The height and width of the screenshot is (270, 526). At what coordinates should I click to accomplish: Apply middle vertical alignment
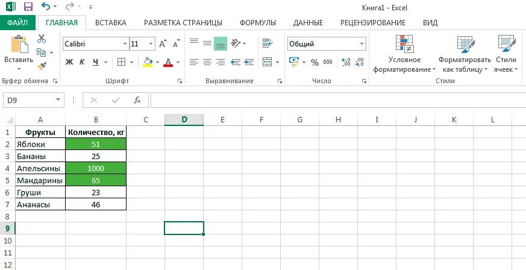(207, 43)
